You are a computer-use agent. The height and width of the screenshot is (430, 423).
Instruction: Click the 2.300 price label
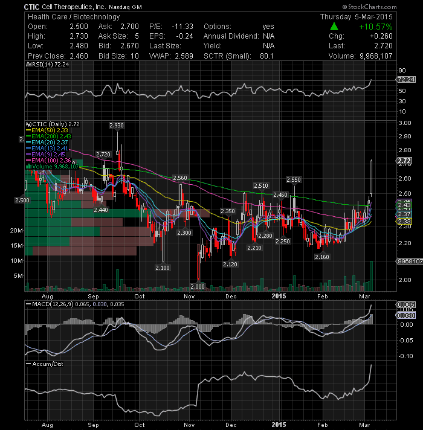pyautogui.click(x=184, y=233)
